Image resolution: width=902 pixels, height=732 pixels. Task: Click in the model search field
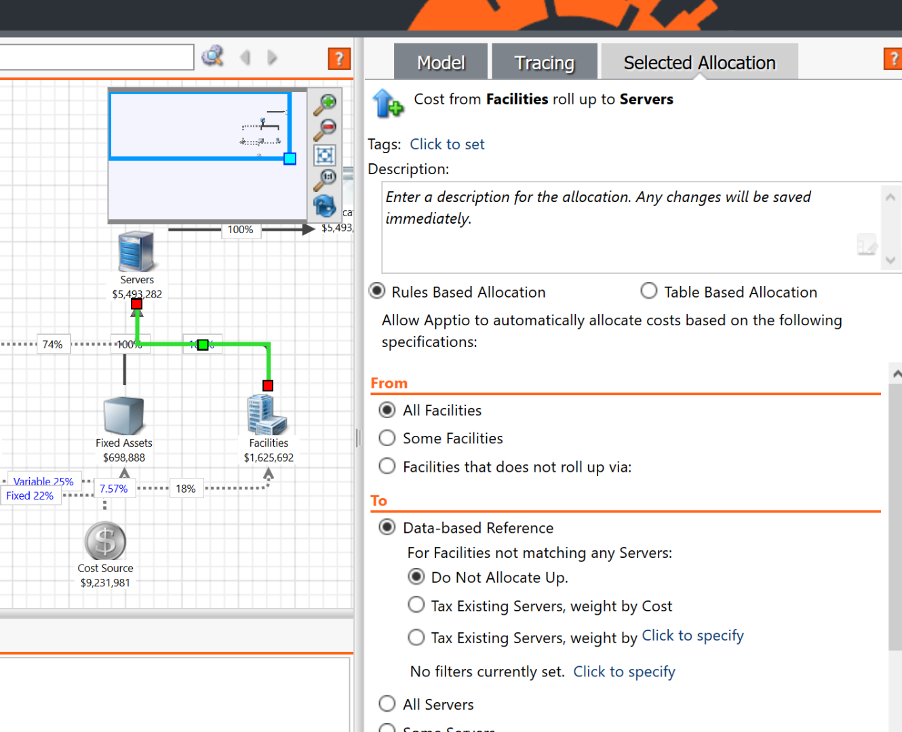[97, 57]
